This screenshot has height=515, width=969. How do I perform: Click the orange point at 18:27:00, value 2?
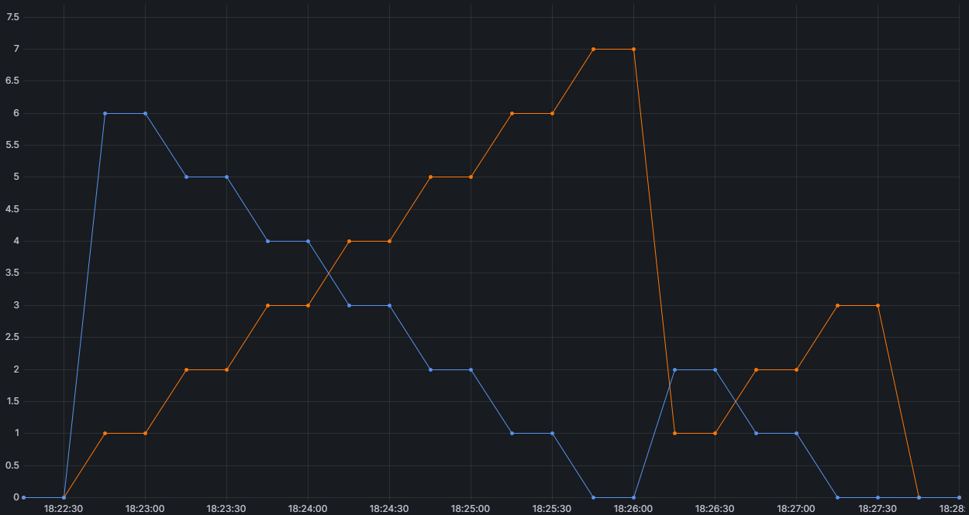coord(796,369)
